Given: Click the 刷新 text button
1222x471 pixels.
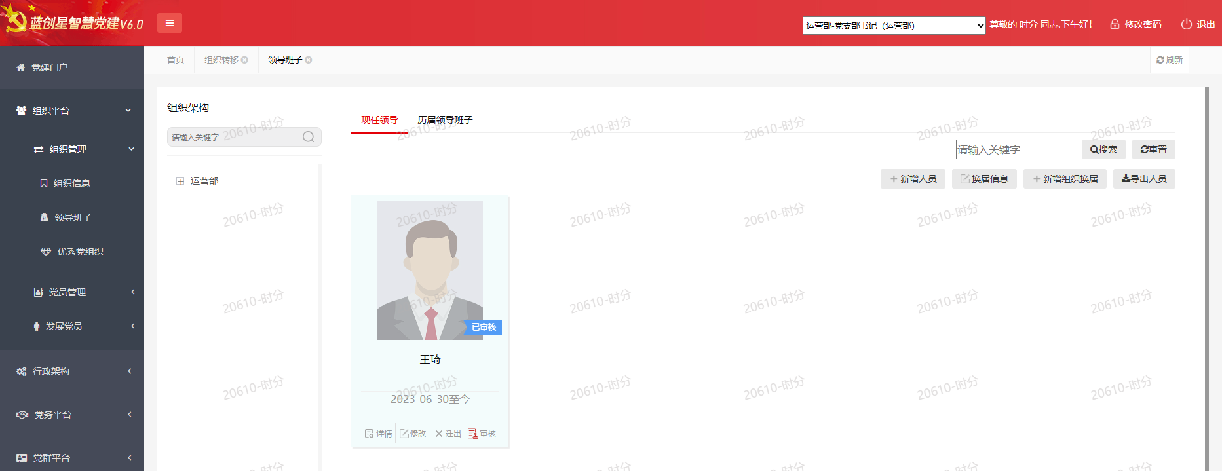Looking at the screenshot, I should (1175, 60).
